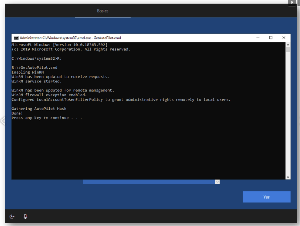Click the 'R:\>GetAutoPilot.cmd' command line
The height and width of the screenshot is (226, 300).
pyautogui.click(x=34, y=68)
